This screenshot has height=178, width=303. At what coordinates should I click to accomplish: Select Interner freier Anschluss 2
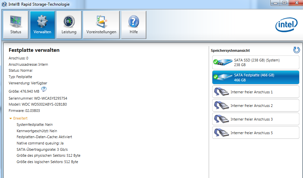[256, 106]
